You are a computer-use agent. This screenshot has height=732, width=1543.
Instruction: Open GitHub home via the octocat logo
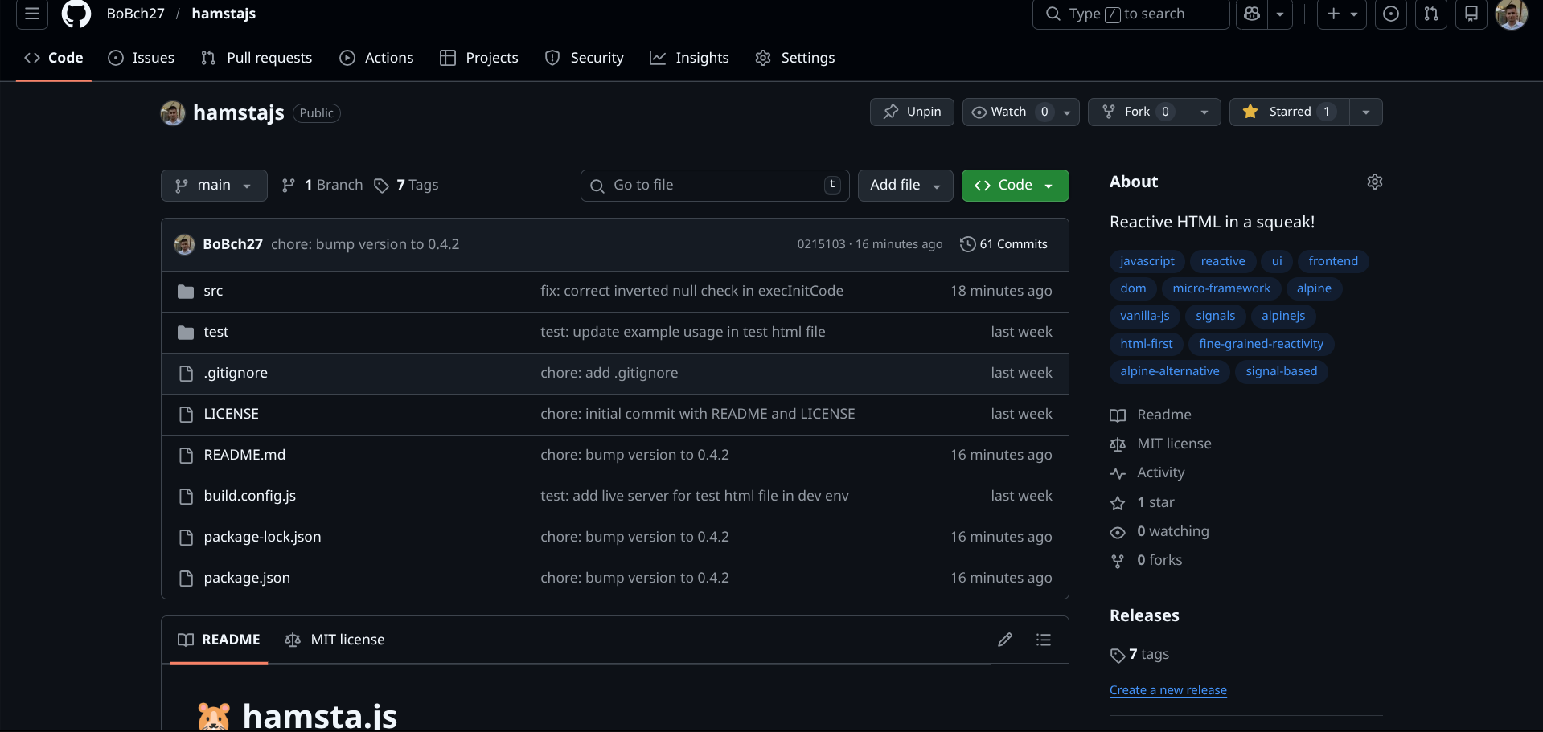click(76, 14)
